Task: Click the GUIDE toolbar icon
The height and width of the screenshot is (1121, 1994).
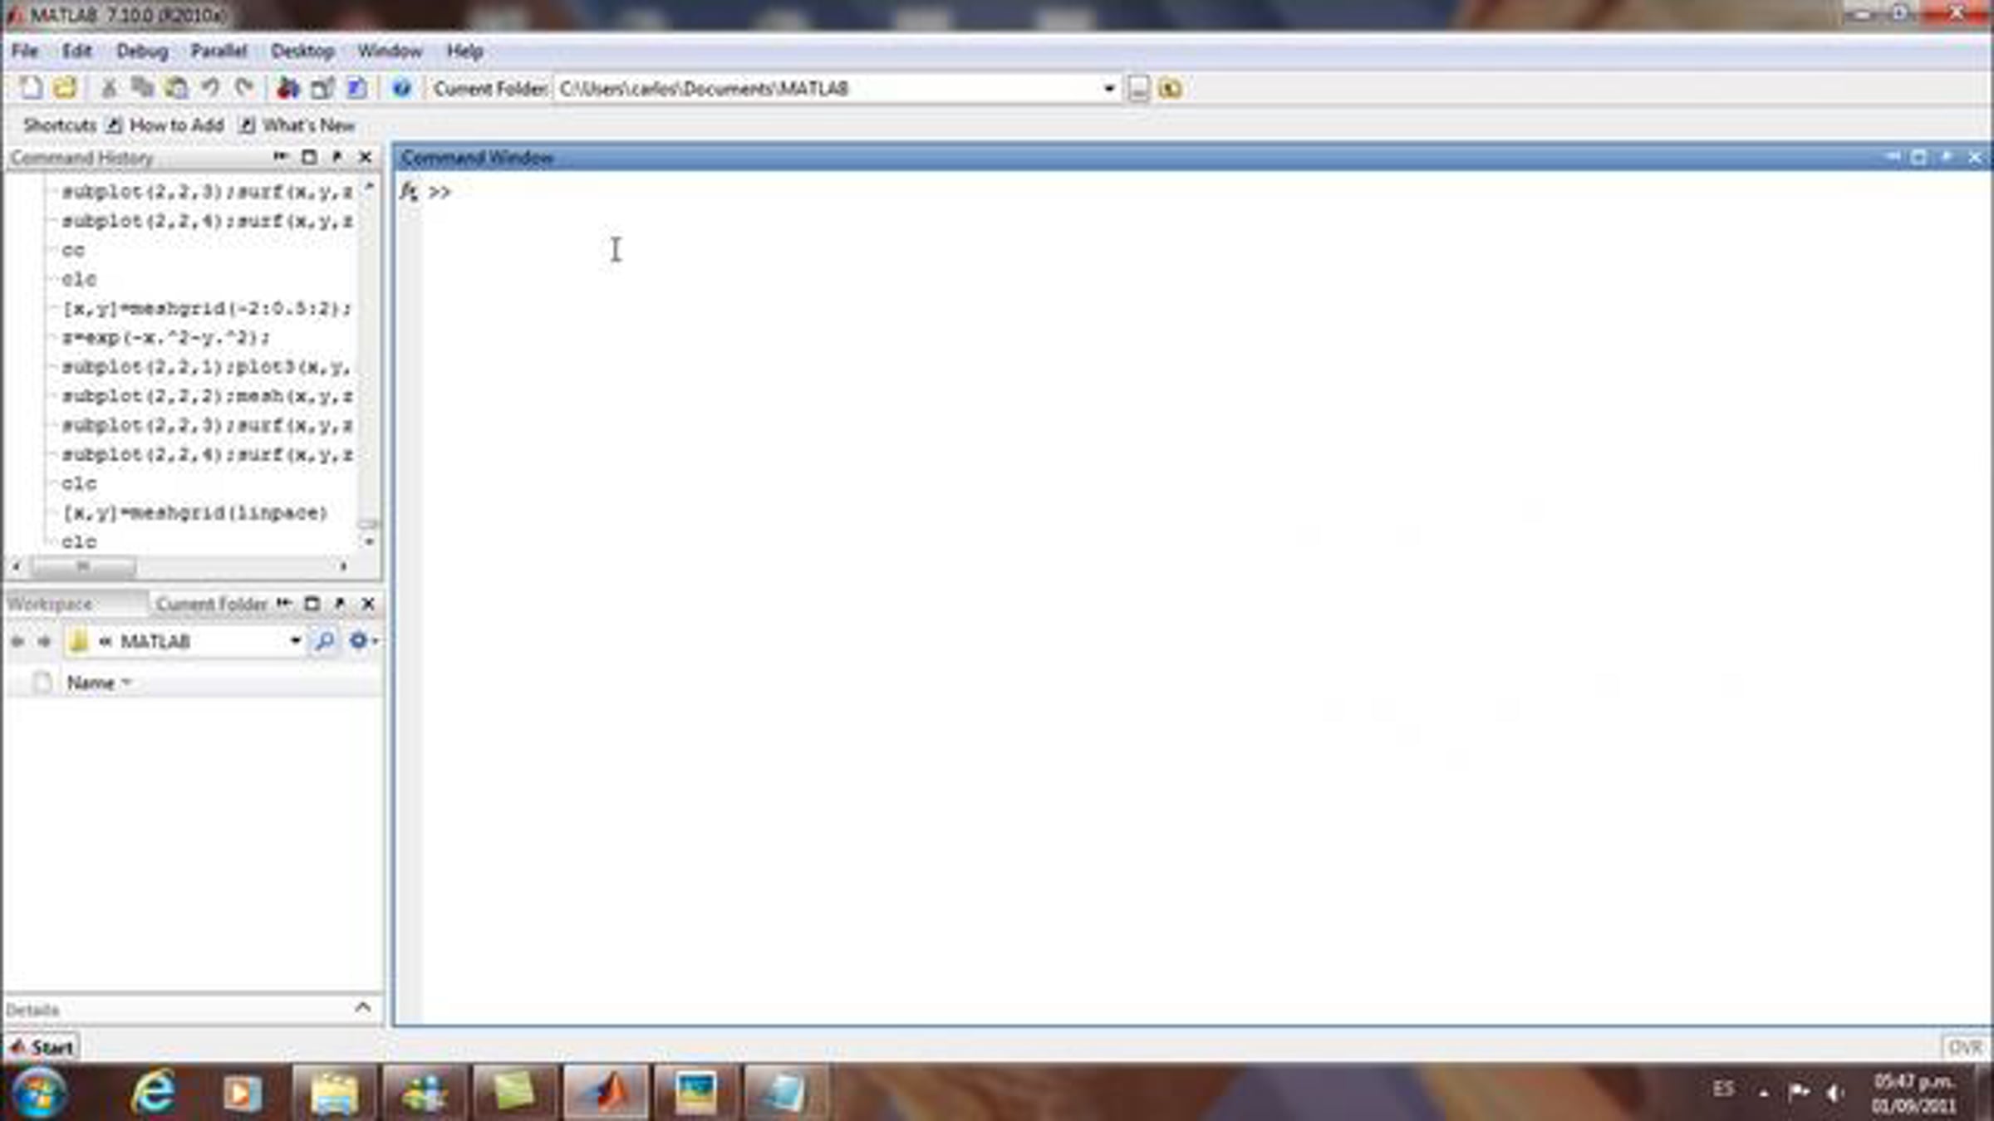Action: (x=322, y=88)
